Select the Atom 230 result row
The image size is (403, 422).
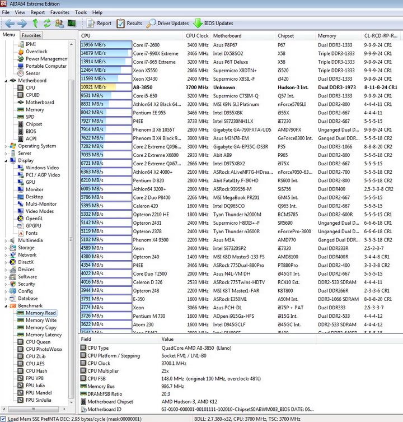click(x=240, y=324)
